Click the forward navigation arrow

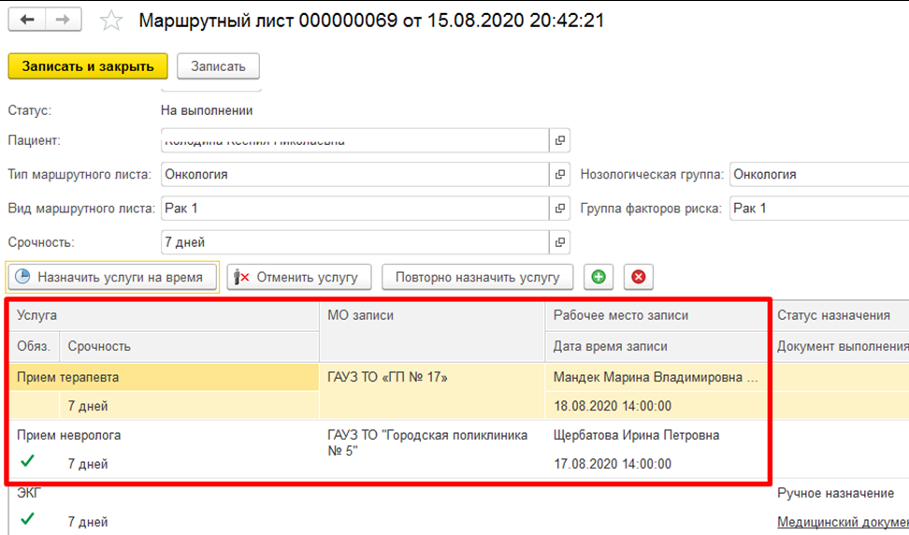click(62, 21)
